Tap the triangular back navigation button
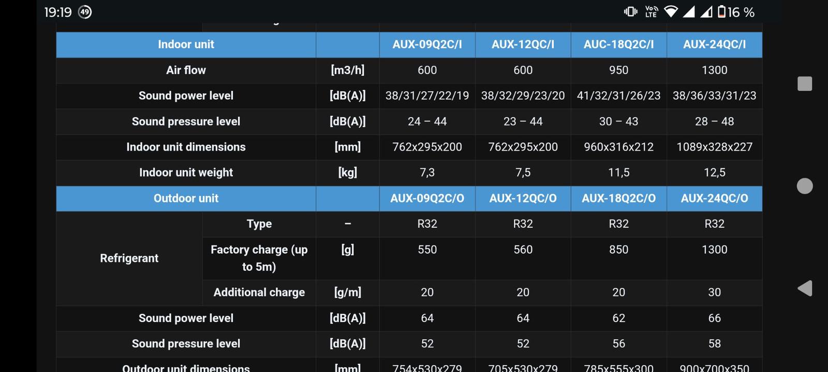The height and width of the screenshot is (372, 828). [x=805, y=288]
